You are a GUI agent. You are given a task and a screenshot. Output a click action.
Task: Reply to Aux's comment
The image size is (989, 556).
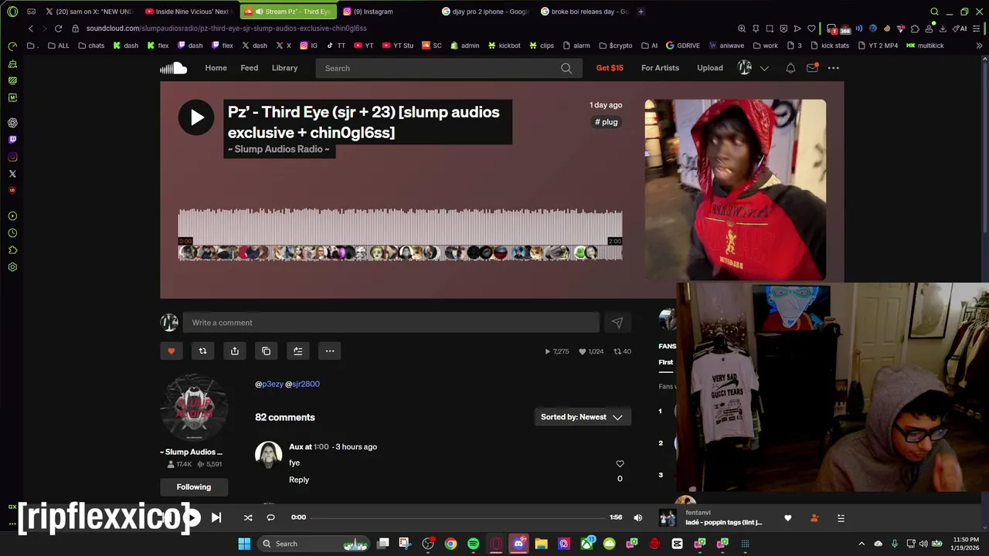[299, 480]
